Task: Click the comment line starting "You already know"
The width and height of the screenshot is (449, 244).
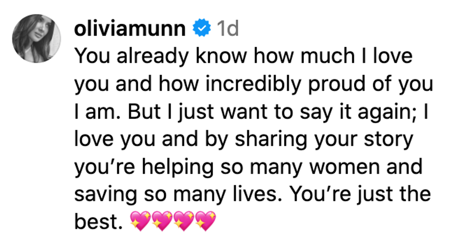Action: coord(243,56)
